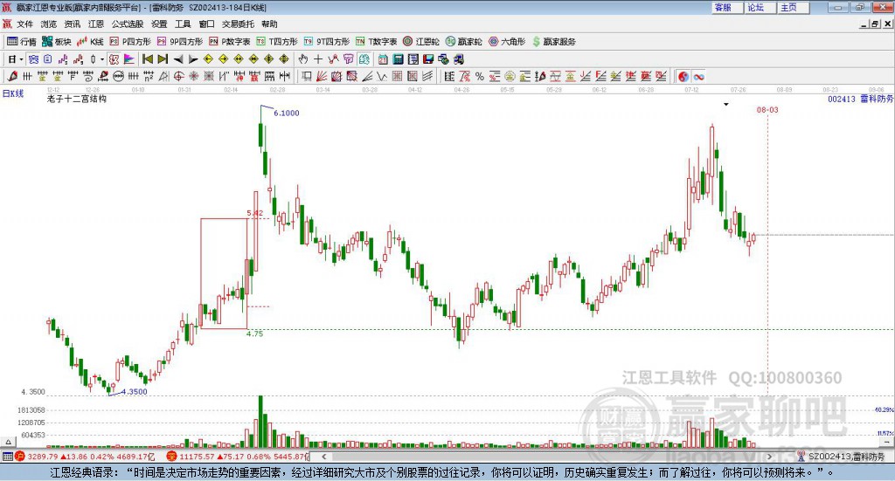Open the 设置 menu
Screen dimensions: 895x481
(159, 24)
